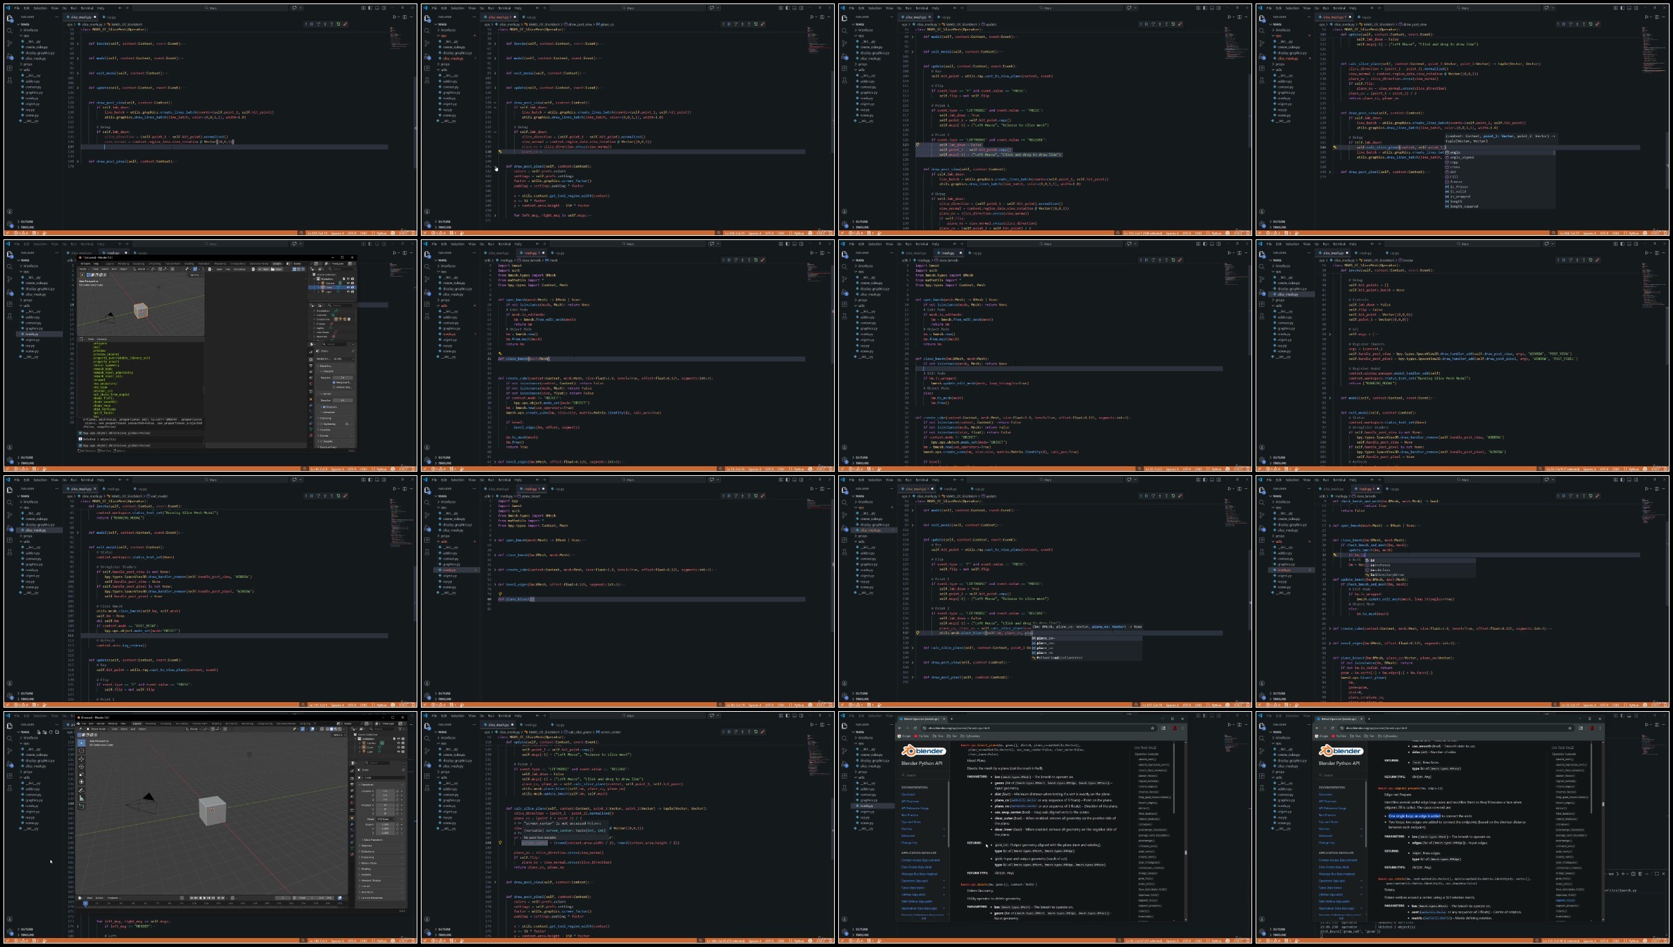Click New in Blender's text editor header
1673x947 pixels.
[x=265, y=269]
